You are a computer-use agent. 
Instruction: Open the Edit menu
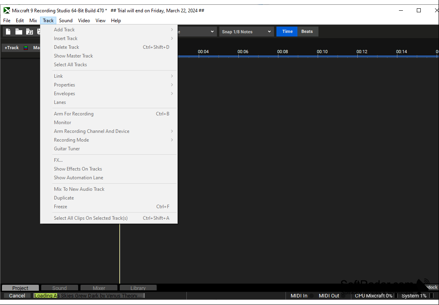click(x=19, y=21)
